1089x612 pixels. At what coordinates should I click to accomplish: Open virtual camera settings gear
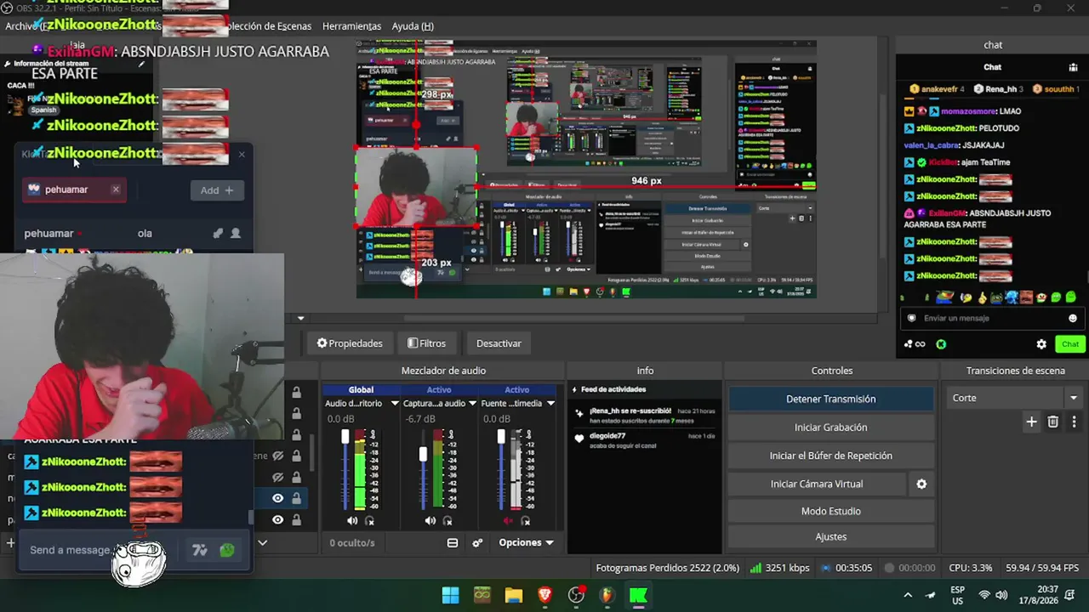[x=921, y=484]
